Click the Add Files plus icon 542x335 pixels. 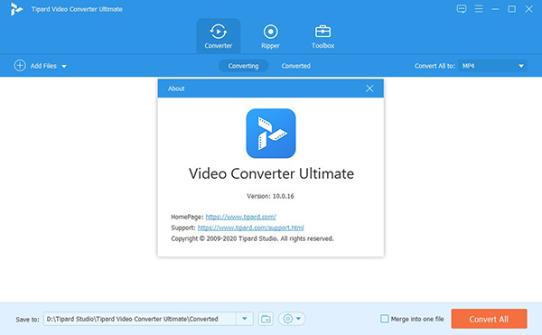[20, 65]
